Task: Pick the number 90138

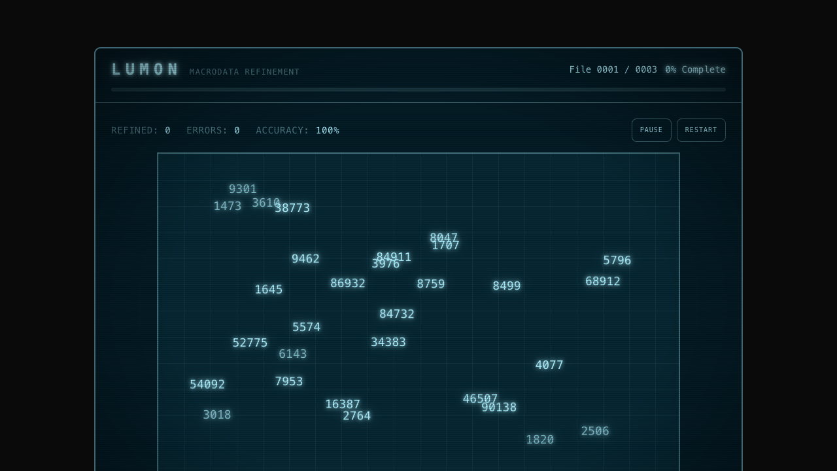Action: pos(499,408)
